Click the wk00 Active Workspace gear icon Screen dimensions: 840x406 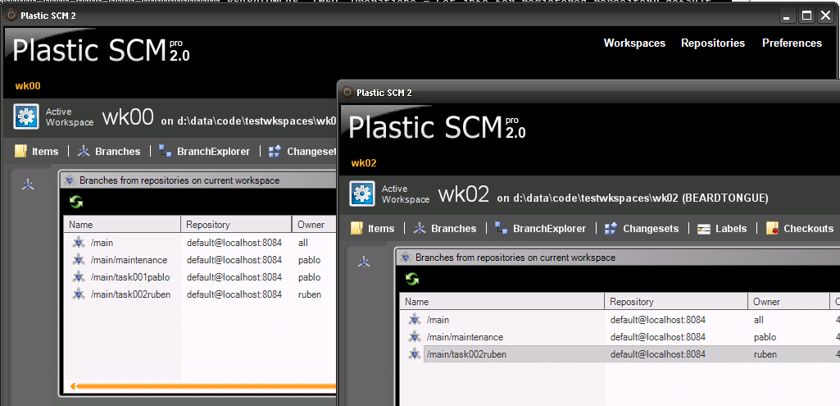[x=25, y=116]
